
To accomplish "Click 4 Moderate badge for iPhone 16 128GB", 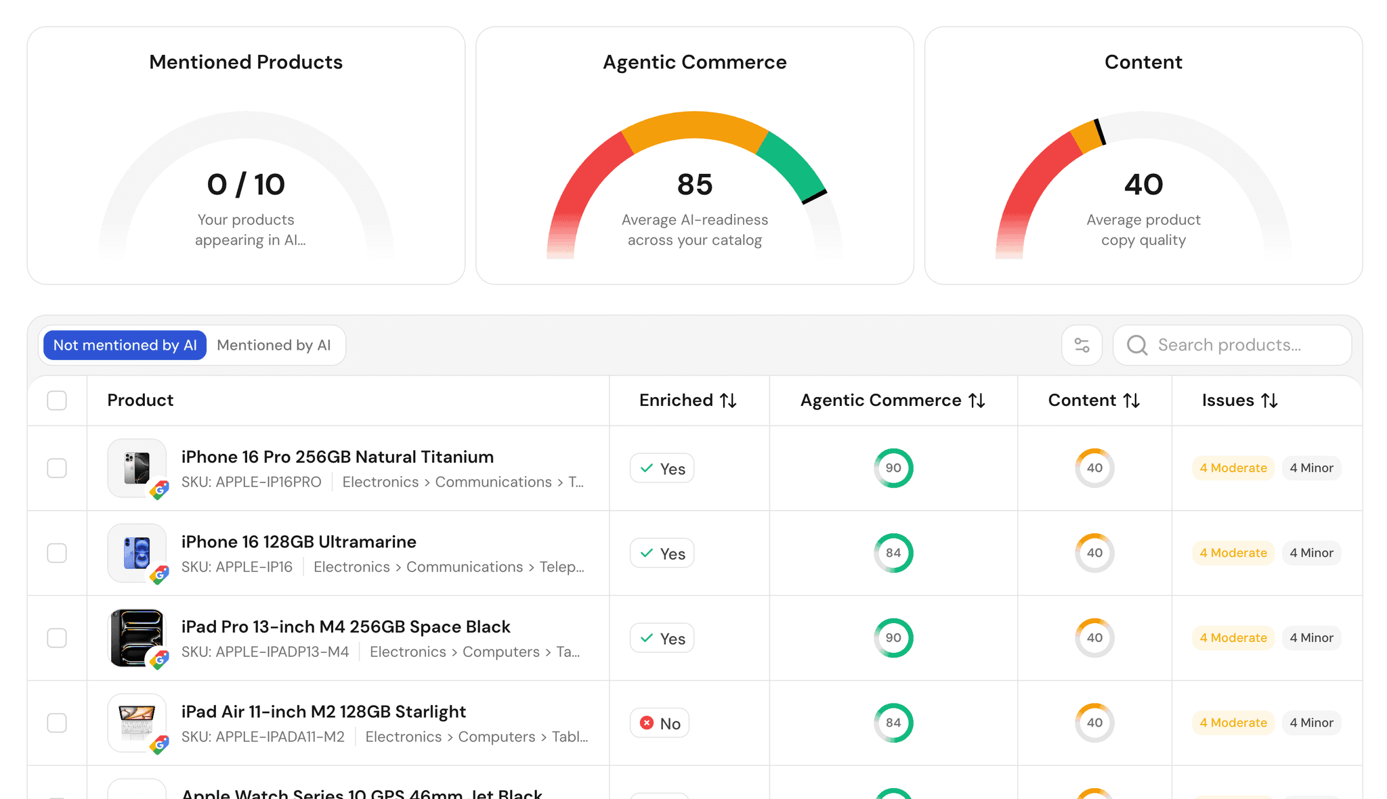I will pyautogui.click(x=1233, y=553).
